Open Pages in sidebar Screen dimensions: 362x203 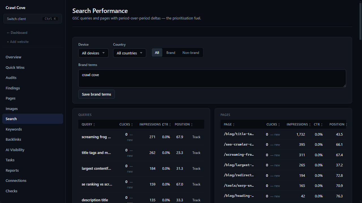click(33, 98)
